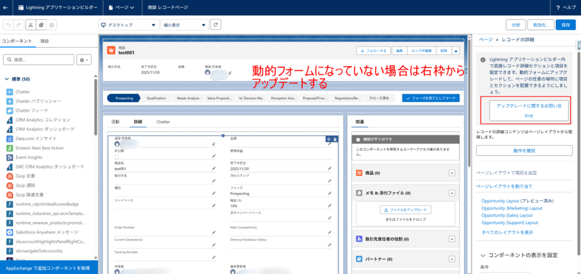Click 分析 button
Screen dimensions: 581x274
tap(516, 25)
